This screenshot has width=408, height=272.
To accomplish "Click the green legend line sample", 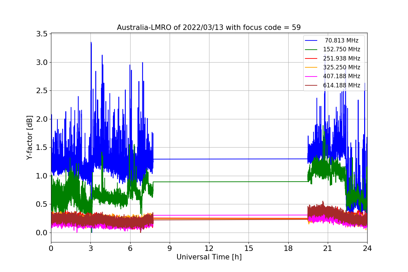I will tap(312, 50).
